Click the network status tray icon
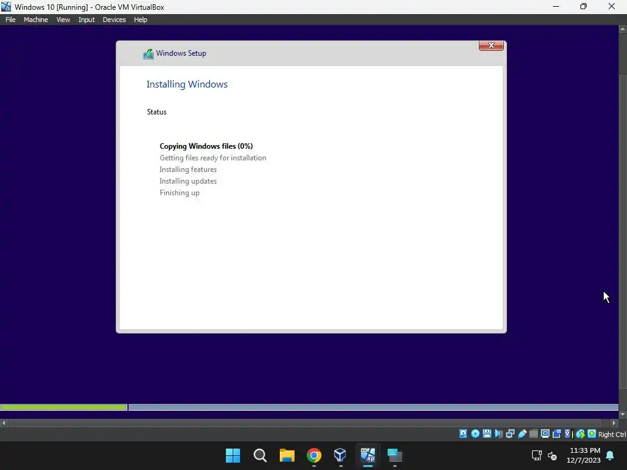 tap(536, 455)
